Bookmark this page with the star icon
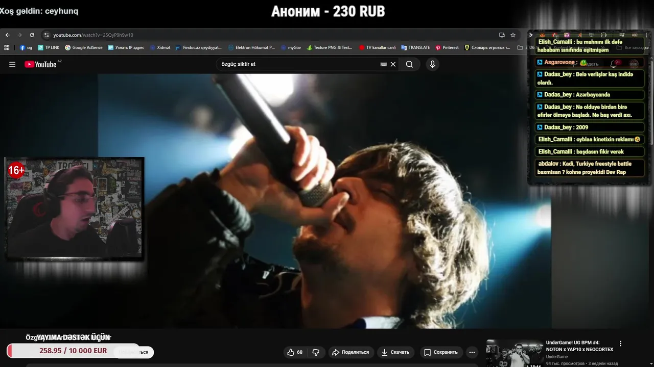Image resolution: width=654 pixels, height=367 pixels. coord(513,35)
